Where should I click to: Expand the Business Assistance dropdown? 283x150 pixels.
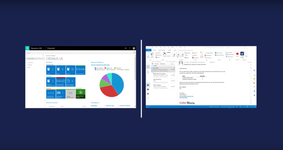(x=103, y=62)
